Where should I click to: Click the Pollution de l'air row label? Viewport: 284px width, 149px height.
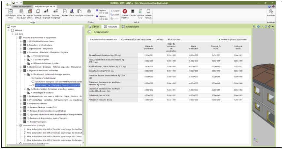99,95
